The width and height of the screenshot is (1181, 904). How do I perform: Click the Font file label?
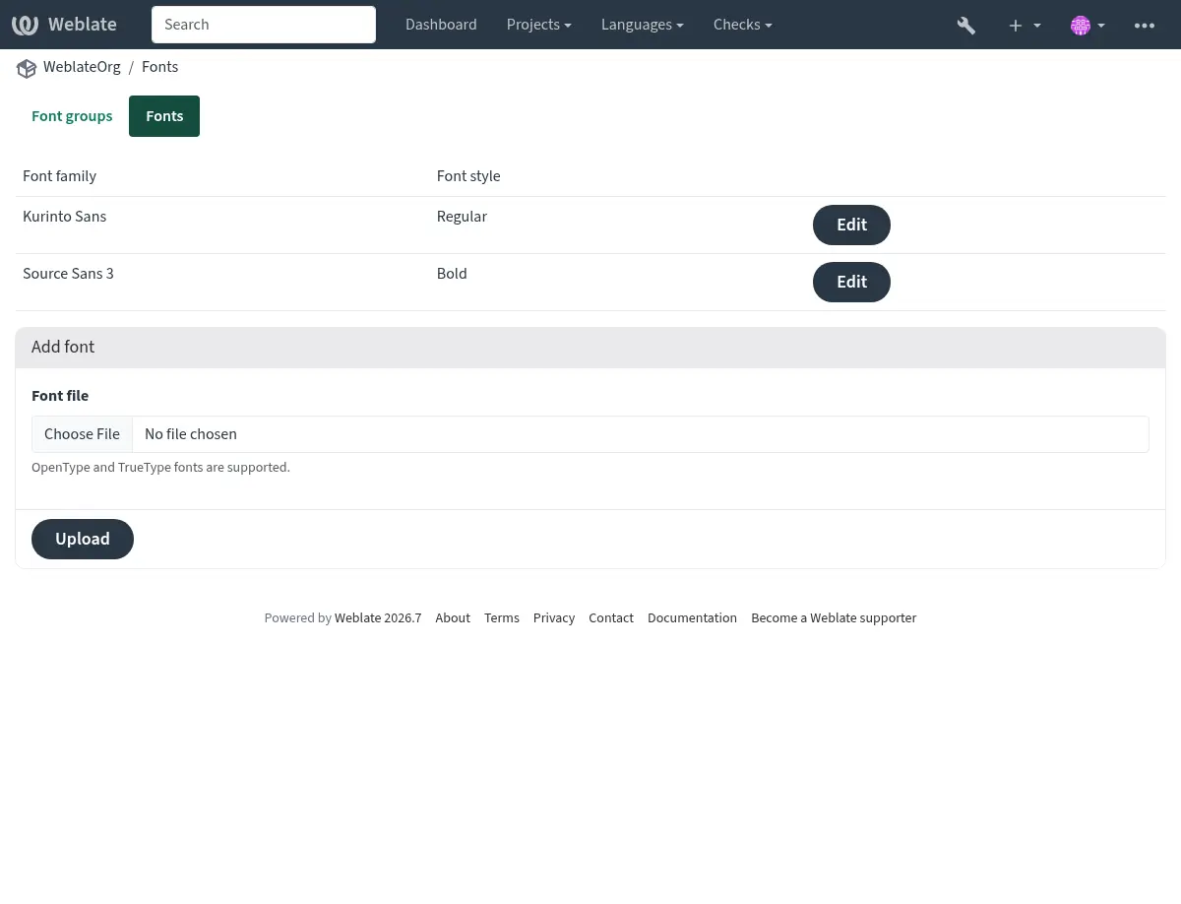(60, 396)
